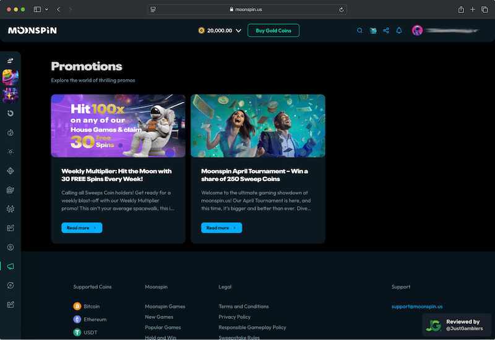Click the website settings icon in address bar
The height and width of the screenshot is (340, 495).
tap(153, 9)
